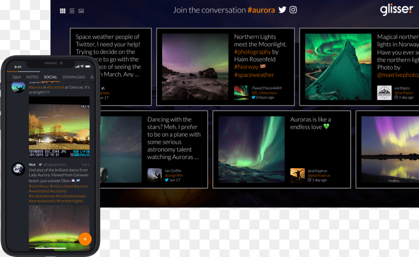Tap the #scotlandsbeauty hashtag on phone

(71, 196)
